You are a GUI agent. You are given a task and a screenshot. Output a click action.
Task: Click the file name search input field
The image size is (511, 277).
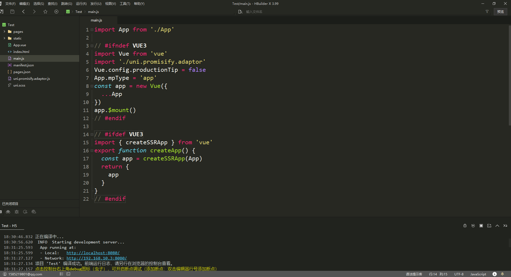pyautogui.click(x=269, y=12)
